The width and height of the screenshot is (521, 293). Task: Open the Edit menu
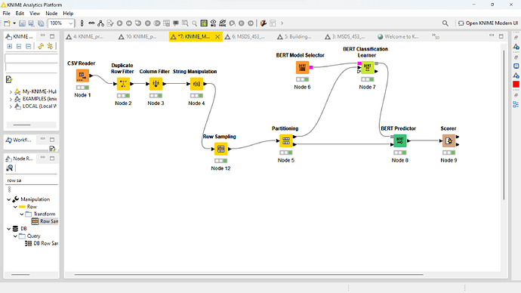click(20, 14)
